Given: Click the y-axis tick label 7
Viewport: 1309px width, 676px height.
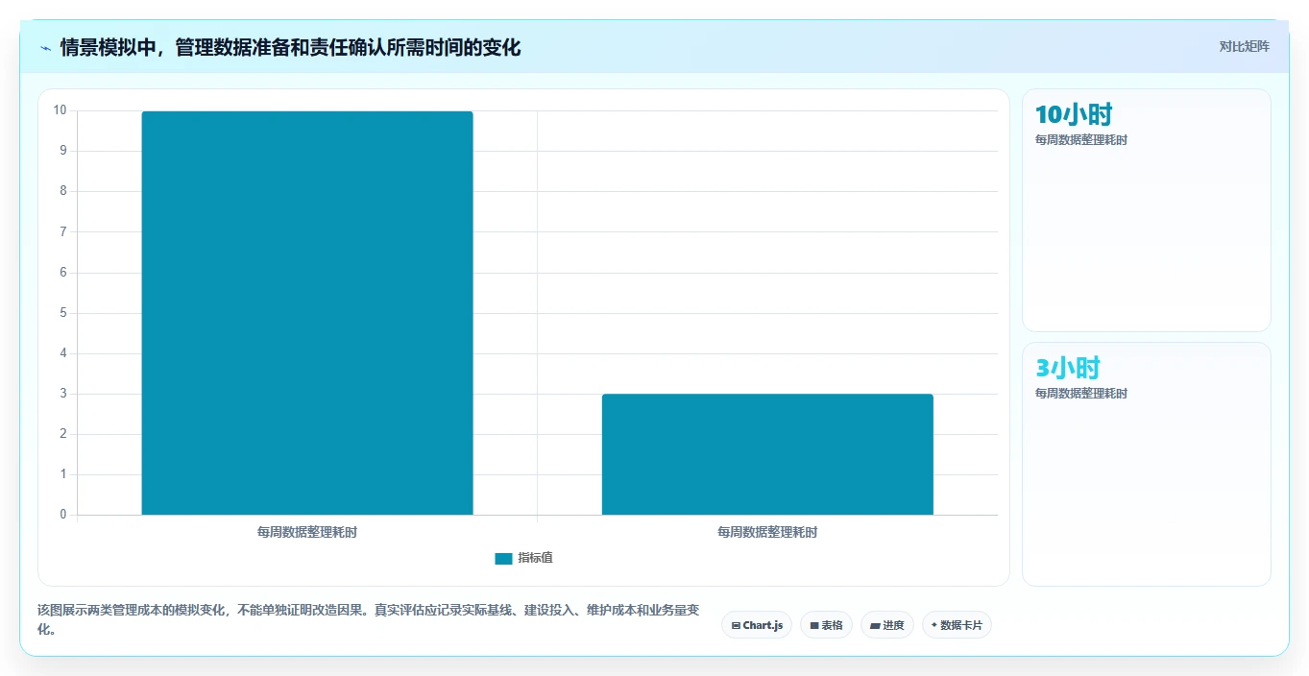Looking at the screenshot, I should tap(63, 231).
